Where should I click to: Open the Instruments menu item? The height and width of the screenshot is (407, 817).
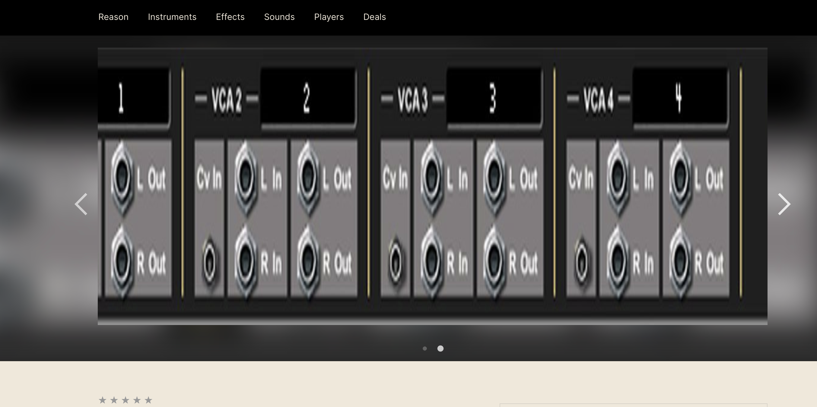(172, 17)
